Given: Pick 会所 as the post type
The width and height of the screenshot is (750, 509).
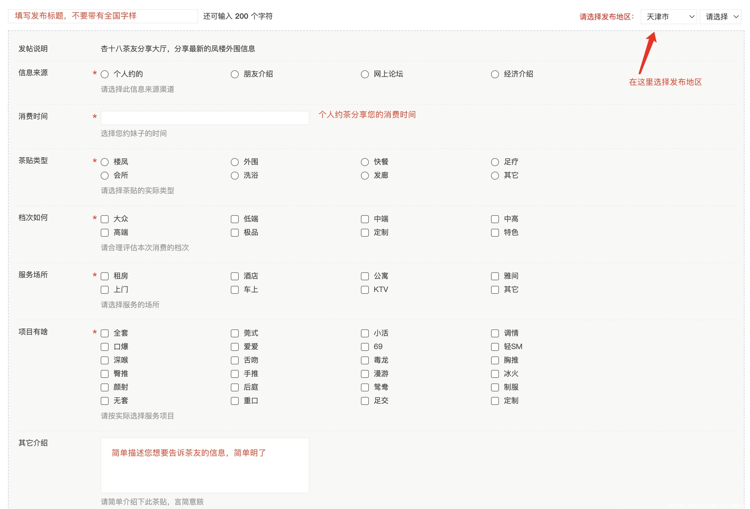Looking at the screenshot, I should click(104, 175).
